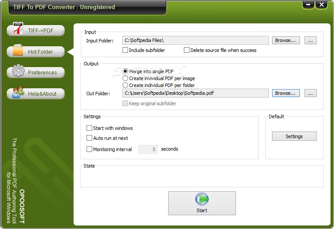This screenshot has width=334, height=229.
Task: Click Browse... for Out Folder
Action: 286,93
